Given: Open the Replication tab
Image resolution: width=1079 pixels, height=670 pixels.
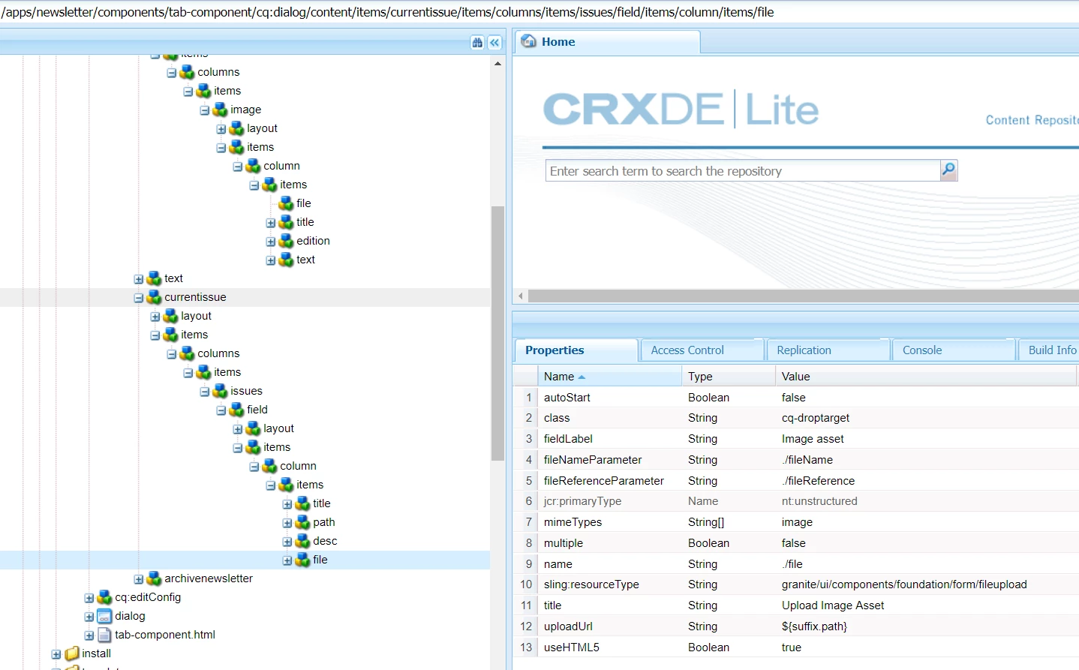Looking at the screenshot, I should [828, 350].
